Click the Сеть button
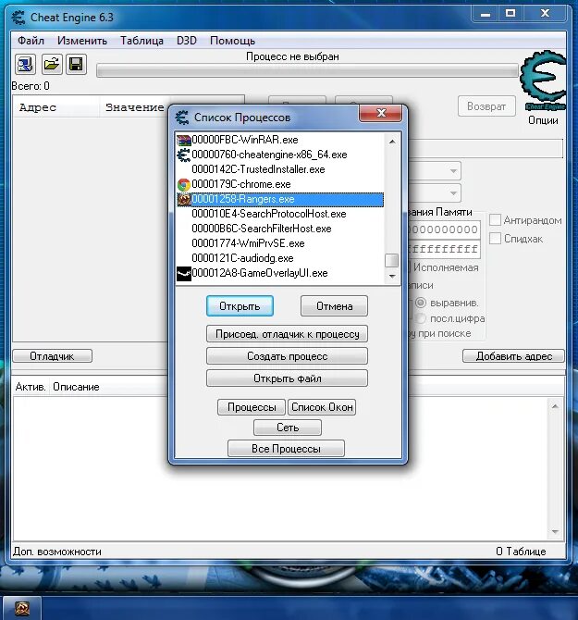The height and width of the screenshot is (620, 578). [x=288, y=428]
